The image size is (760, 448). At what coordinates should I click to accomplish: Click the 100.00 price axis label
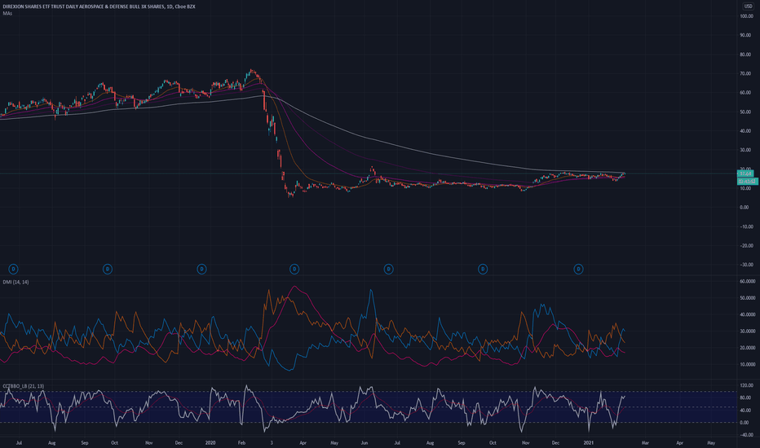tap(746, 16)
